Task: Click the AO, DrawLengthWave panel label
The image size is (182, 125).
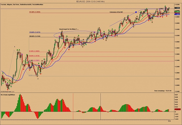Action: point(8,95)
